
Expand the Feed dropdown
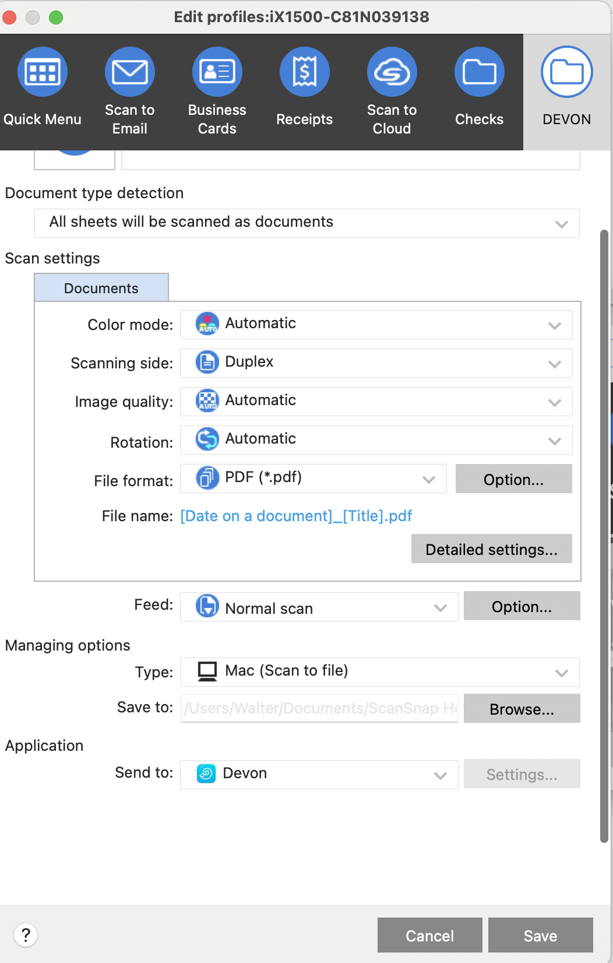pos(319,607)
